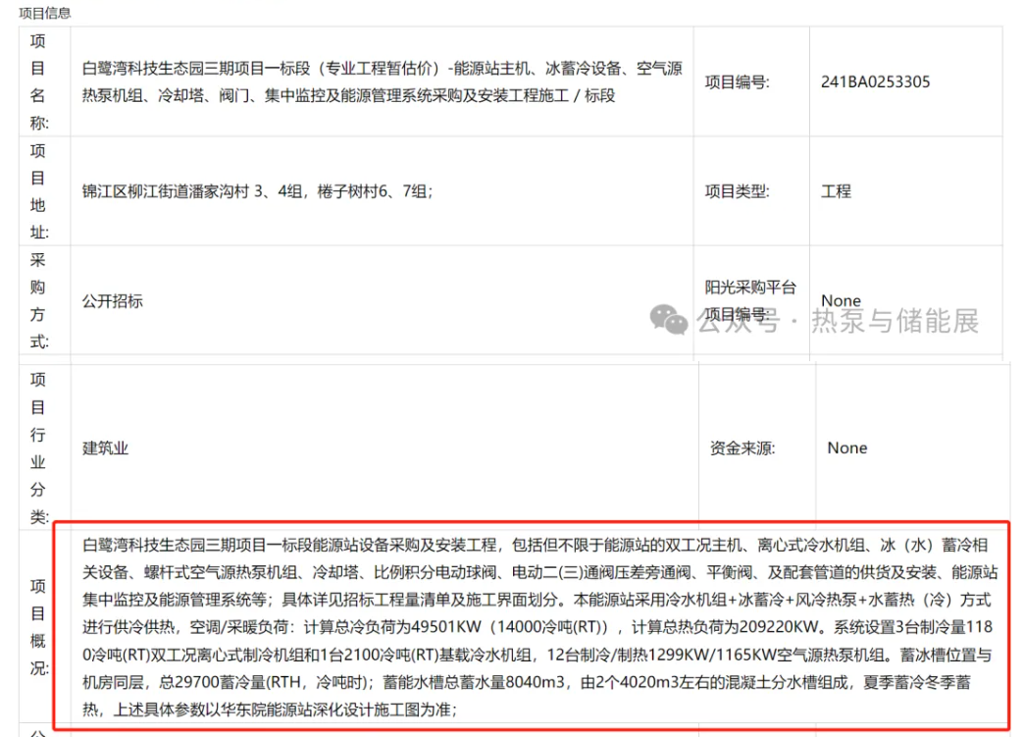Click the 采购方式 row label

pos(38,301)
